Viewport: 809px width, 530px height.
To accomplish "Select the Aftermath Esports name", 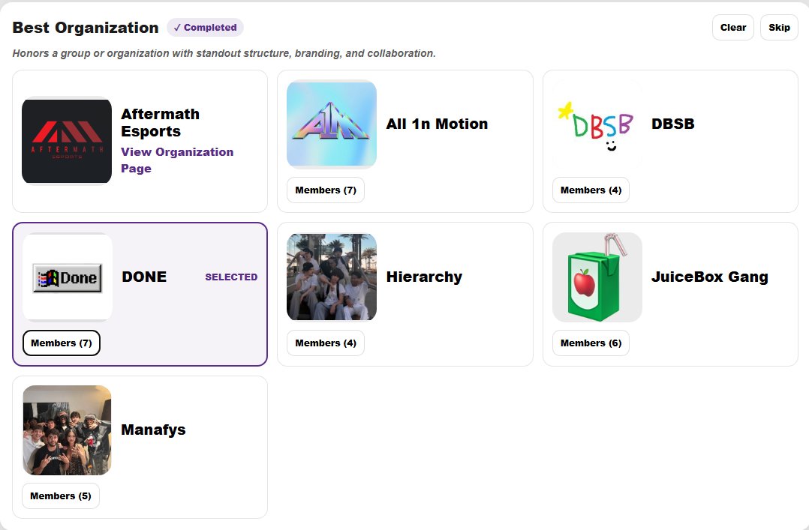I will pyautogui.click(x=160, y=123).
